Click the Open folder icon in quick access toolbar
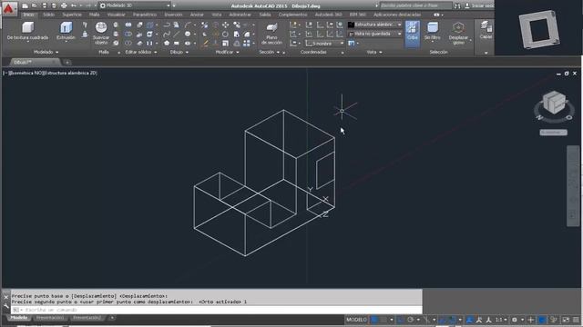The width and height of the screenshot is (583, 327). click(x=35, y=5)
